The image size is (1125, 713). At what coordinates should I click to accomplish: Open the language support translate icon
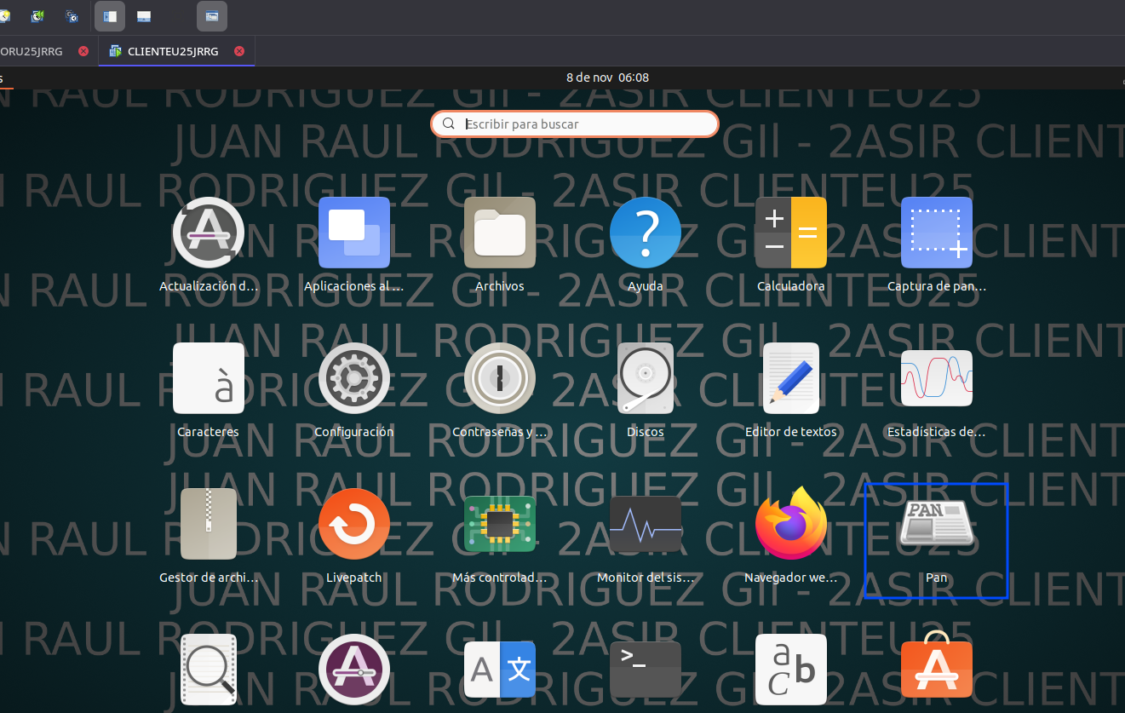click(500, 670)
